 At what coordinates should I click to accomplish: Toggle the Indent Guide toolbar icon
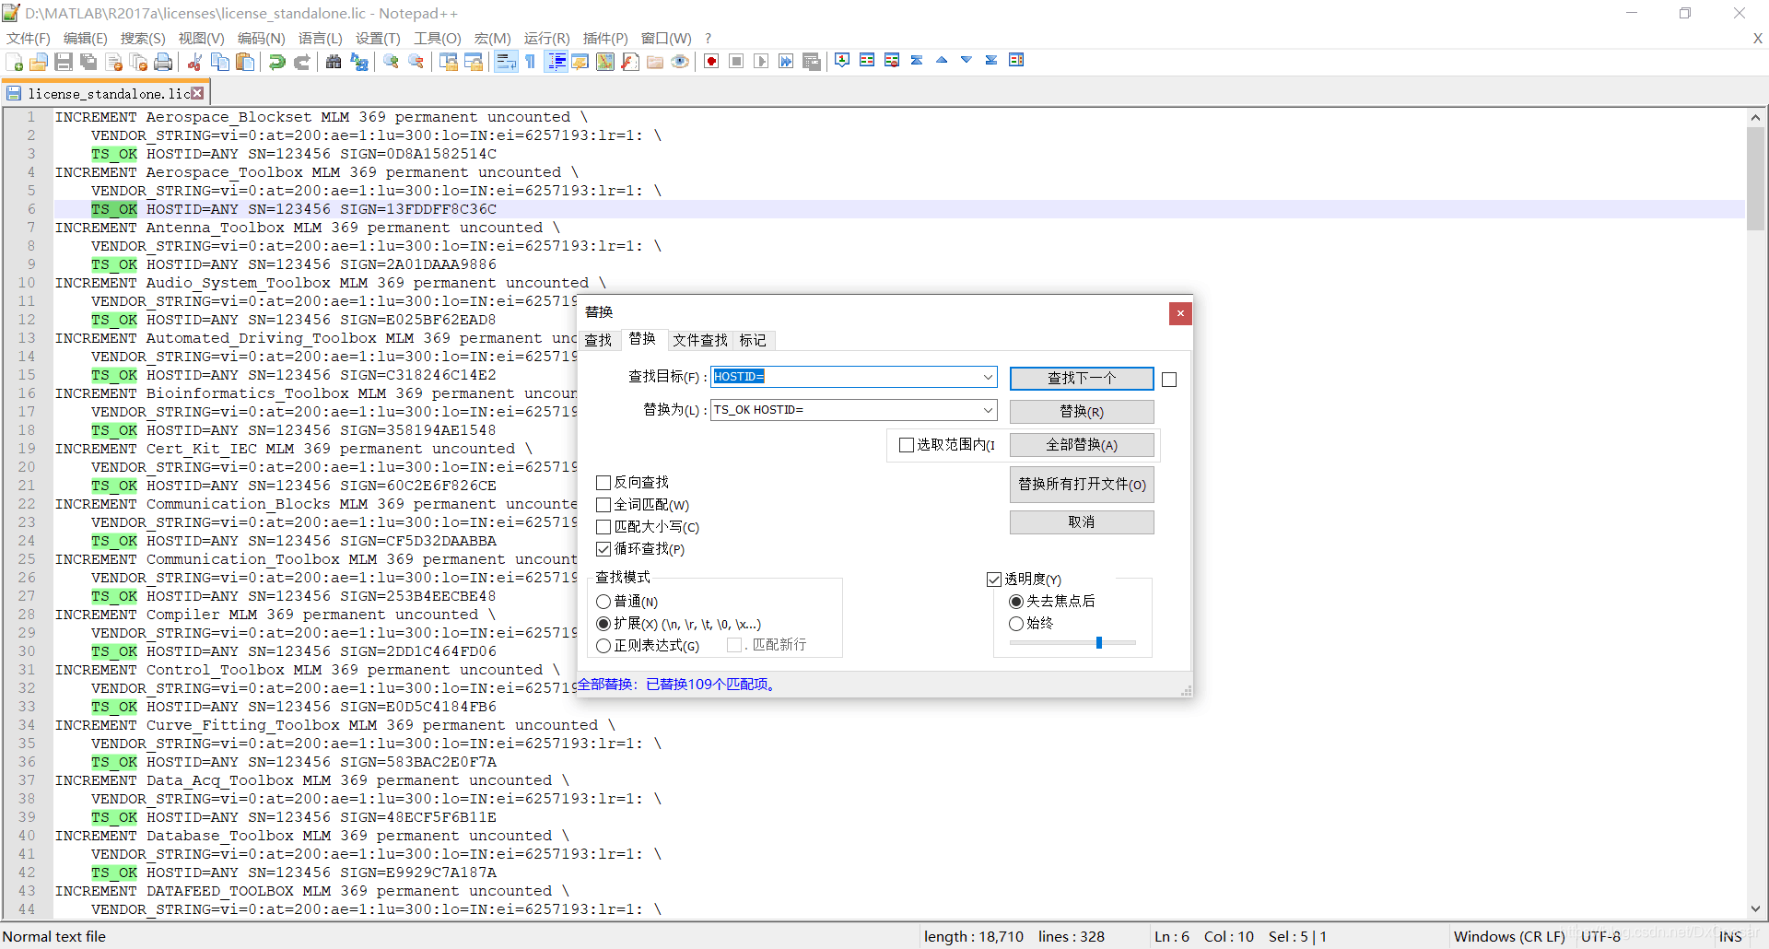coord(556,62)
